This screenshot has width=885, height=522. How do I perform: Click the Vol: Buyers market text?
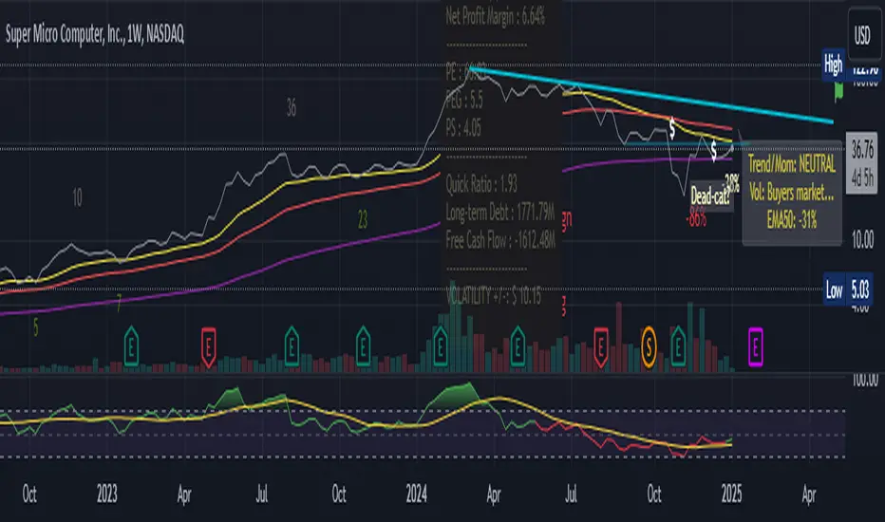pos(791,192)
